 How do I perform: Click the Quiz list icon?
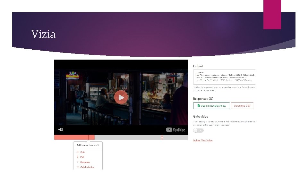pyautogui.click(x=77, y=152)
